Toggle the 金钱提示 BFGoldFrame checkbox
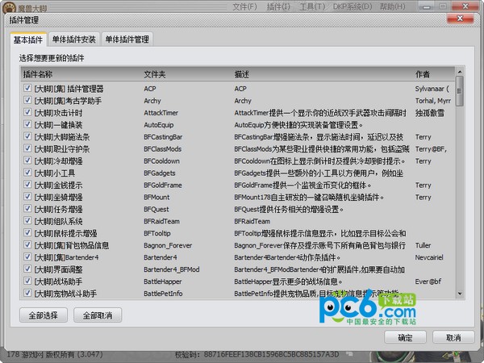484x363 pixels. point(27,185)
